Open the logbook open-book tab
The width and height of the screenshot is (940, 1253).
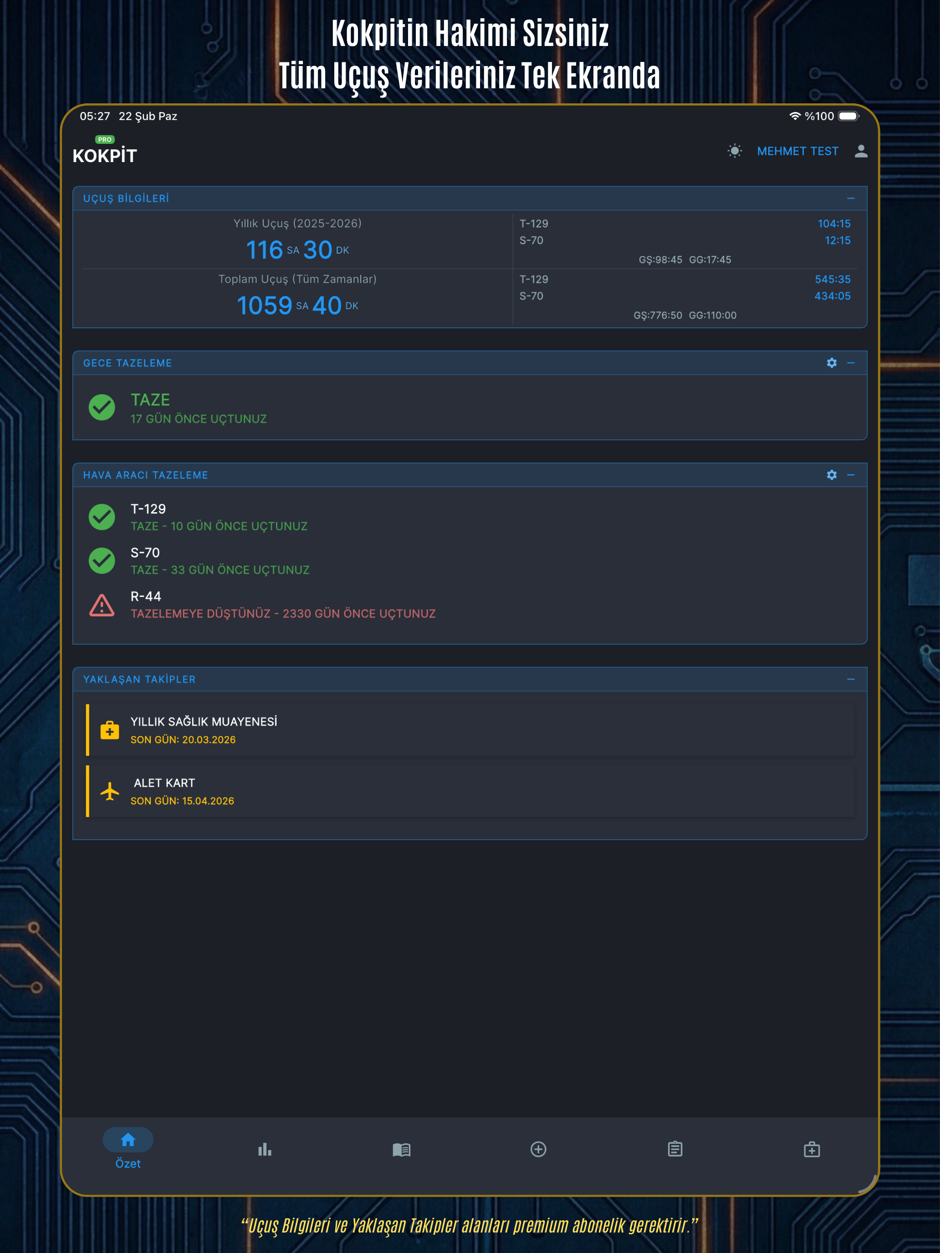(401, 1149)
